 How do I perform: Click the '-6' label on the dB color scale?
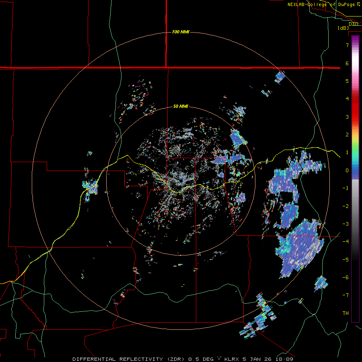pos(346,278)
